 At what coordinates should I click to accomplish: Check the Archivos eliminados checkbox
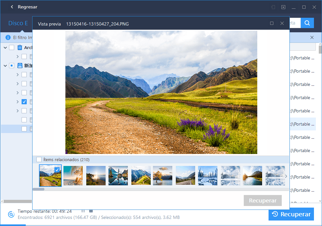12,47
